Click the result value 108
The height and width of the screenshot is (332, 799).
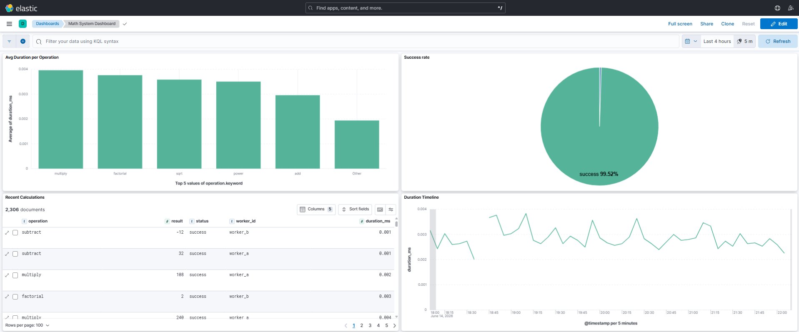coord(180,275)
